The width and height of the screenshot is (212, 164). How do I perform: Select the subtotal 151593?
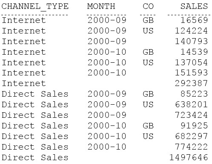click(x=191, y=73)
